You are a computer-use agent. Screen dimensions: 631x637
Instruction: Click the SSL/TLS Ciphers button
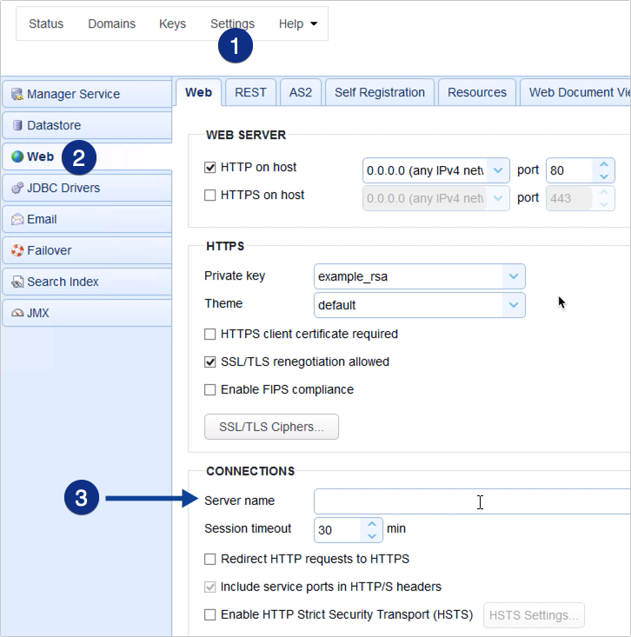pyautogui.click(x=271, y=427)
